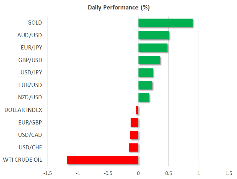Screen dimensions: 237x179
Task: Select the 0 value on horizontal axis
Action: [x=138, y=173]
